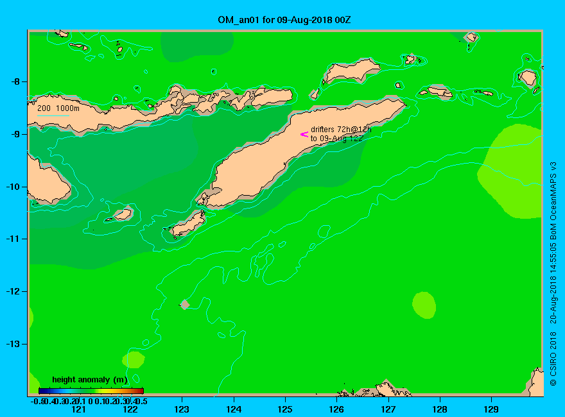Select the 'drifters 72h@12h' label

click(x=341, y=130)
